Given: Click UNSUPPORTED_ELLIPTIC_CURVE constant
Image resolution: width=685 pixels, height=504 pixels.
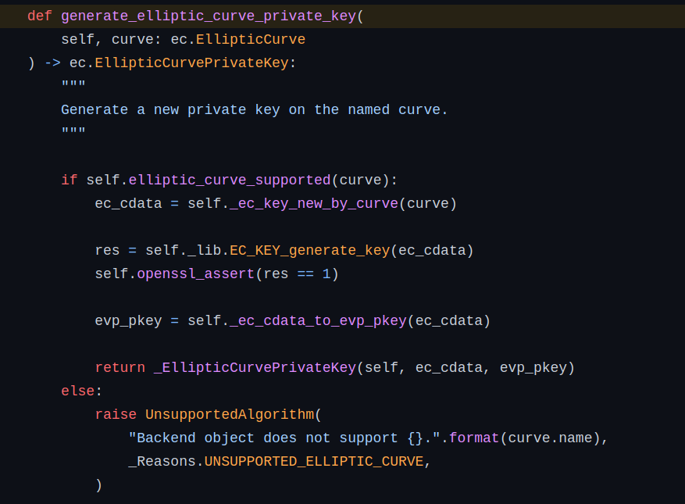Looking at the screenshot, I should click(314, 462).
